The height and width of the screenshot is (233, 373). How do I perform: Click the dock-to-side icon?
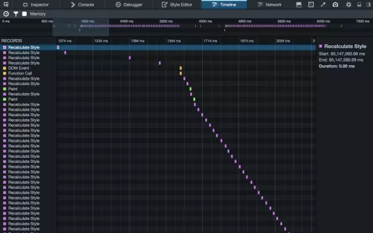tap(369, 4)
